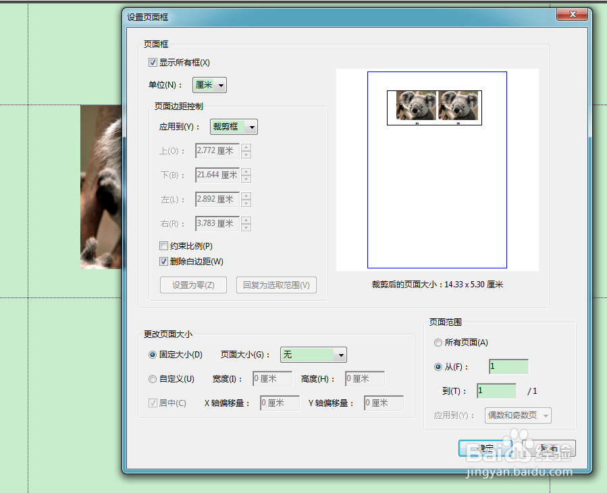Screen dimensions: 607x493
Task: Confirm with the 确定 button
Action: pos(485,448)
